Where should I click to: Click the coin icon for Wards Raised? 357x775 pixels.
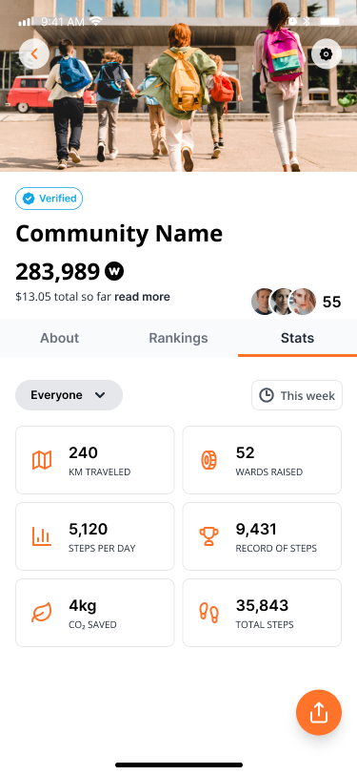(209, 460)
